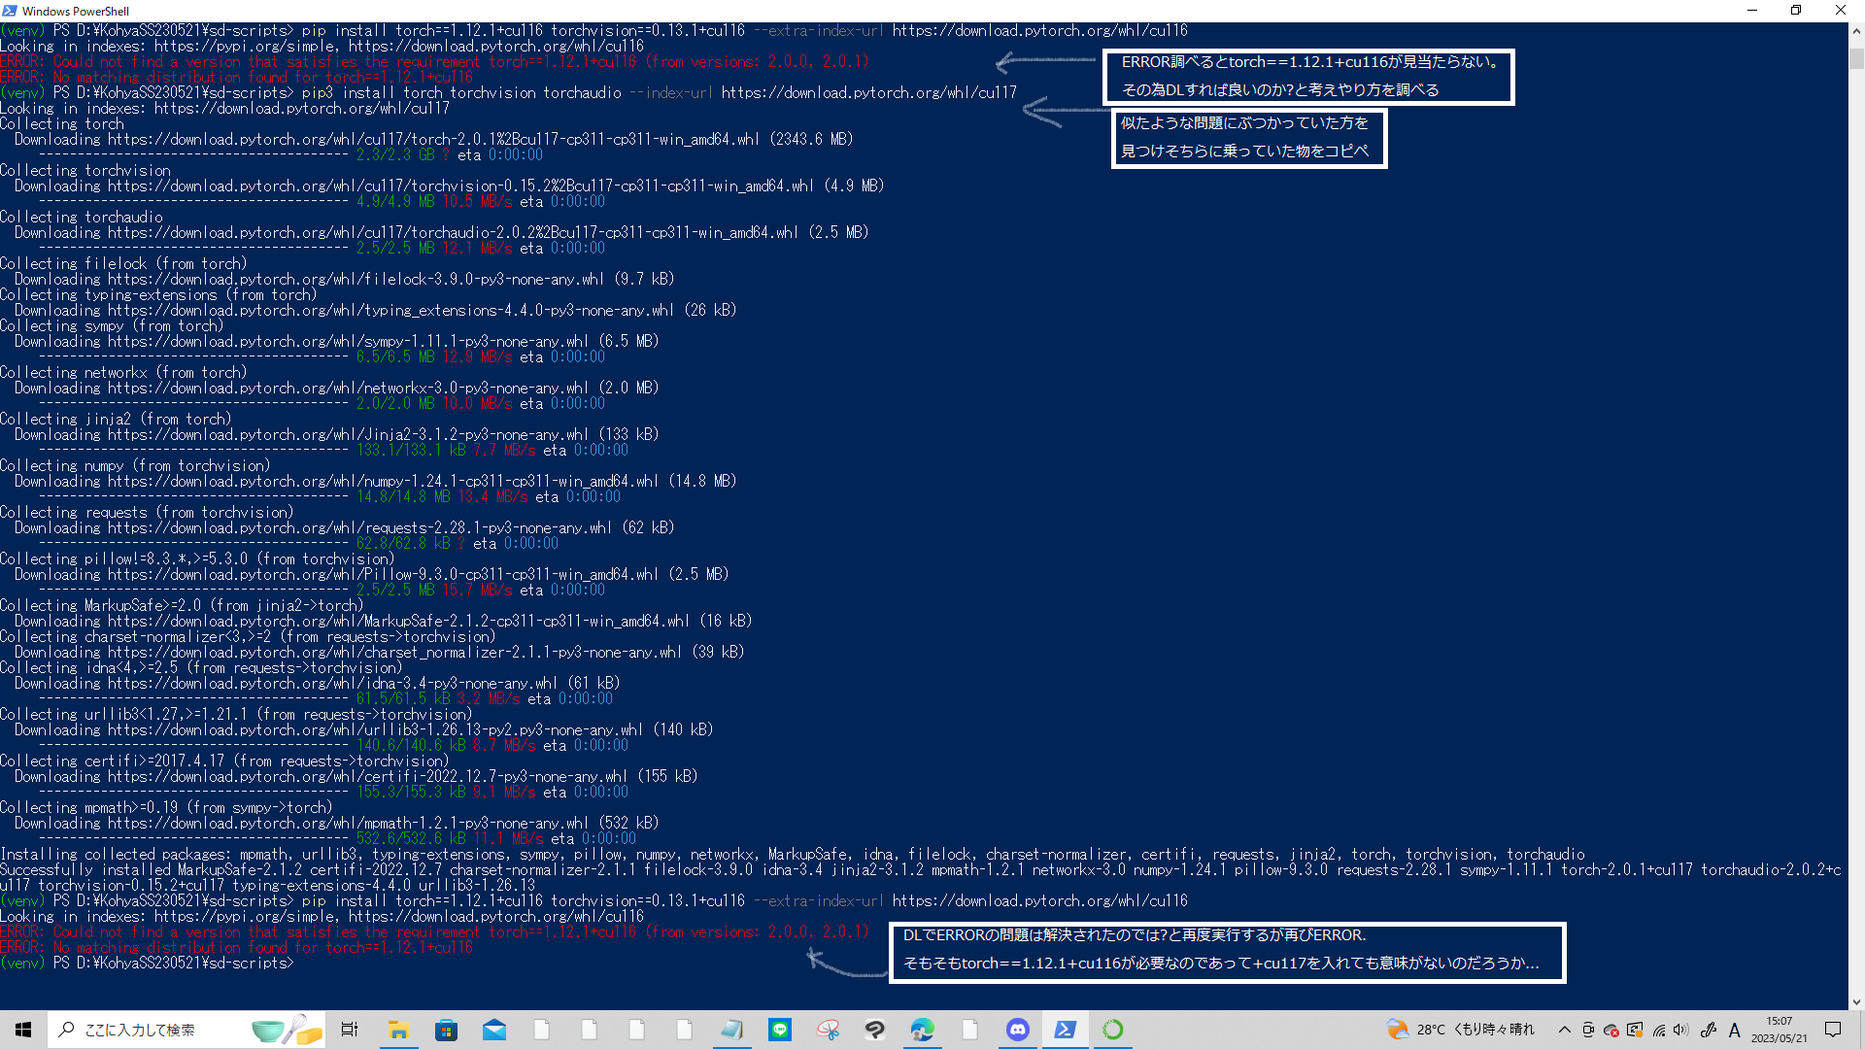Switch to Microsoft Edge browser
The height and width of the screenshot is (1049, 1865).
pos(922,1030)
